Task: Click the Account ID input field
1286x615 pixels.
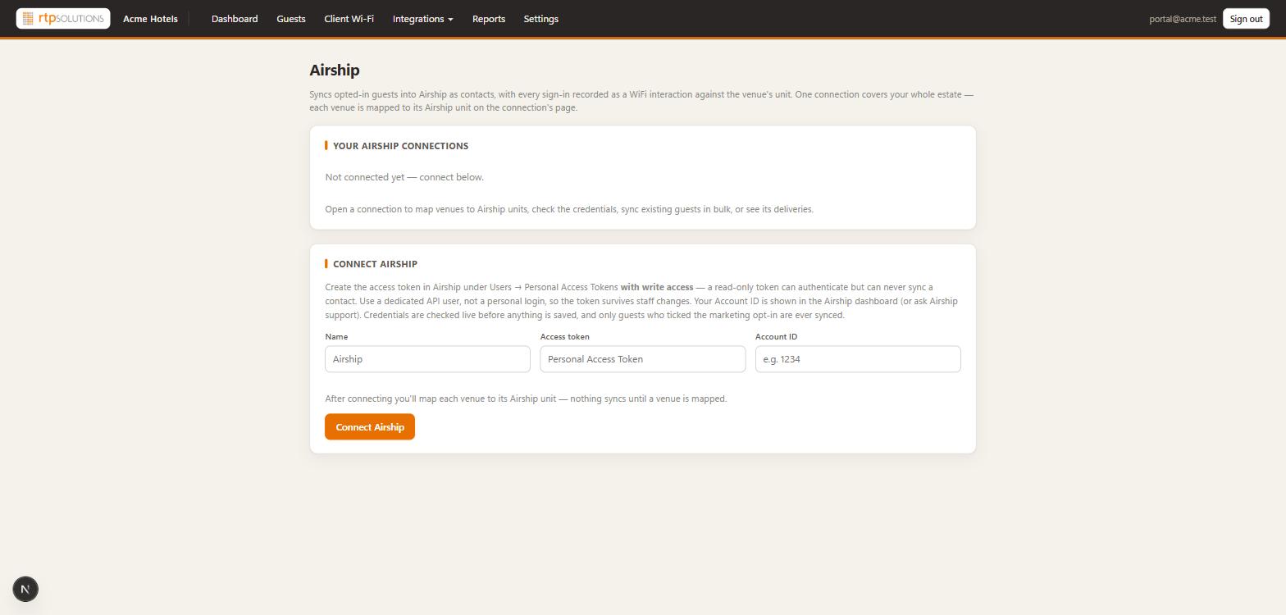Action: click(x=858, y=359)
